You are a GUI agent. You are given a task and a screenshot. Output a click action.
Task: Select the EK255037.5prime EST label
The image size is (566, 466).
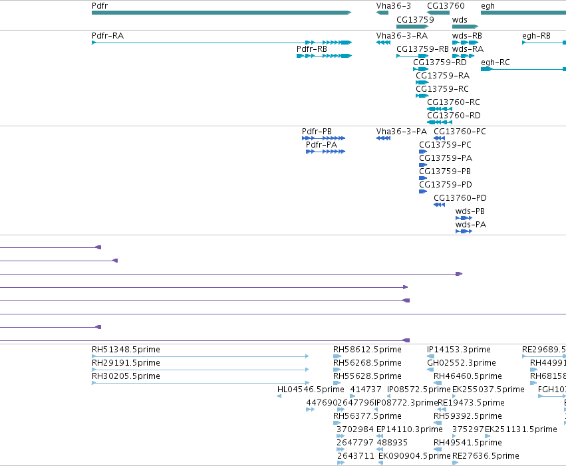click(488, 390)
